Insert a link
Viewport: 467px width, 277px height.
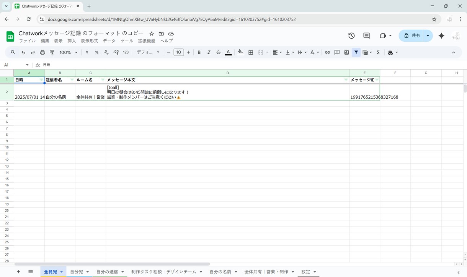pos(327,52)
